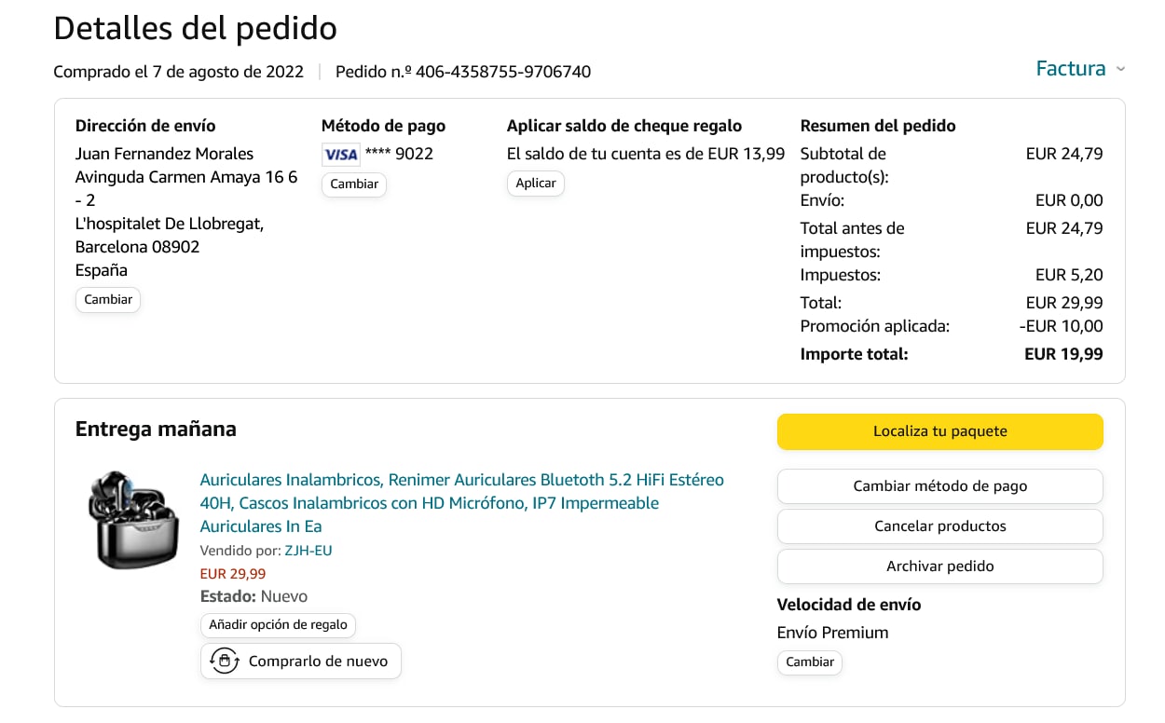Click the Importe total EUR 19,99 amount
Screen dimensions: 1165x723
pyautogui.click(x=1062, y=354)
